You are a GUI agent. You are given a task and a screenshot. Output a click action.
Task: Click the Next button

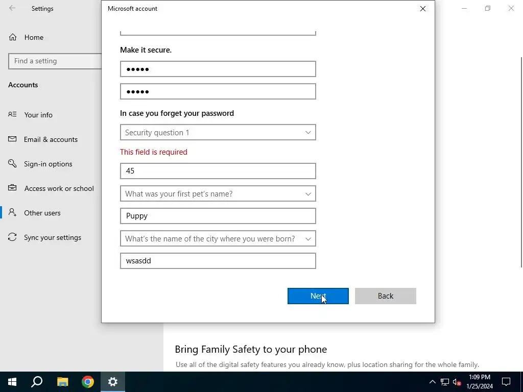pyautogui.click(x=318, y=296)
